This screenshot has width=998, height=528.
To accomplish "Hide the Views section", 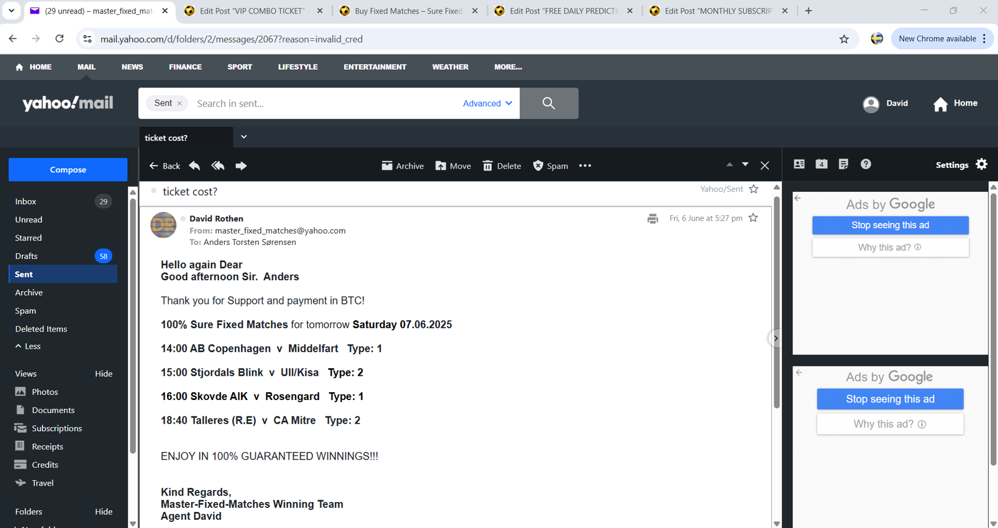I will [103, 373].
